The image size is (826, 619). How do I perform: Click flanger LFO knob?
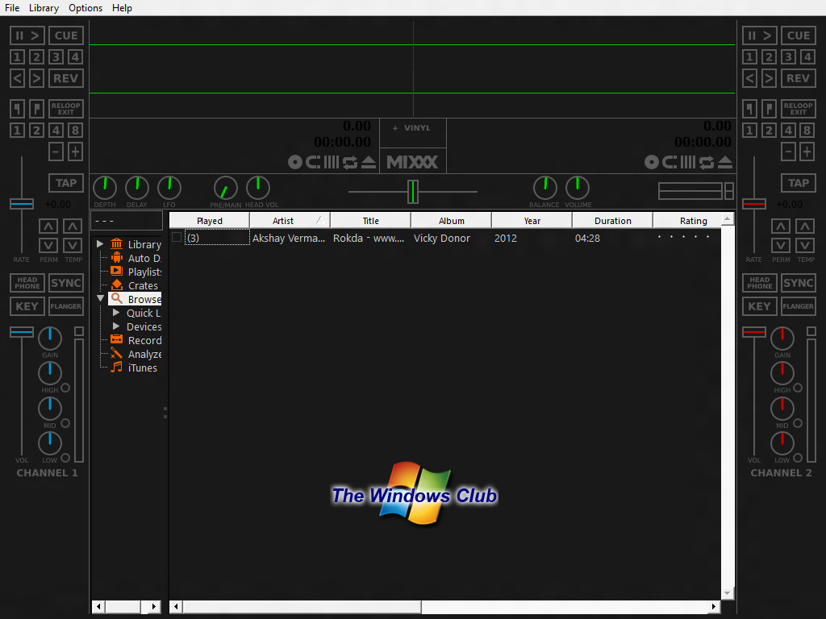[169, 188]
